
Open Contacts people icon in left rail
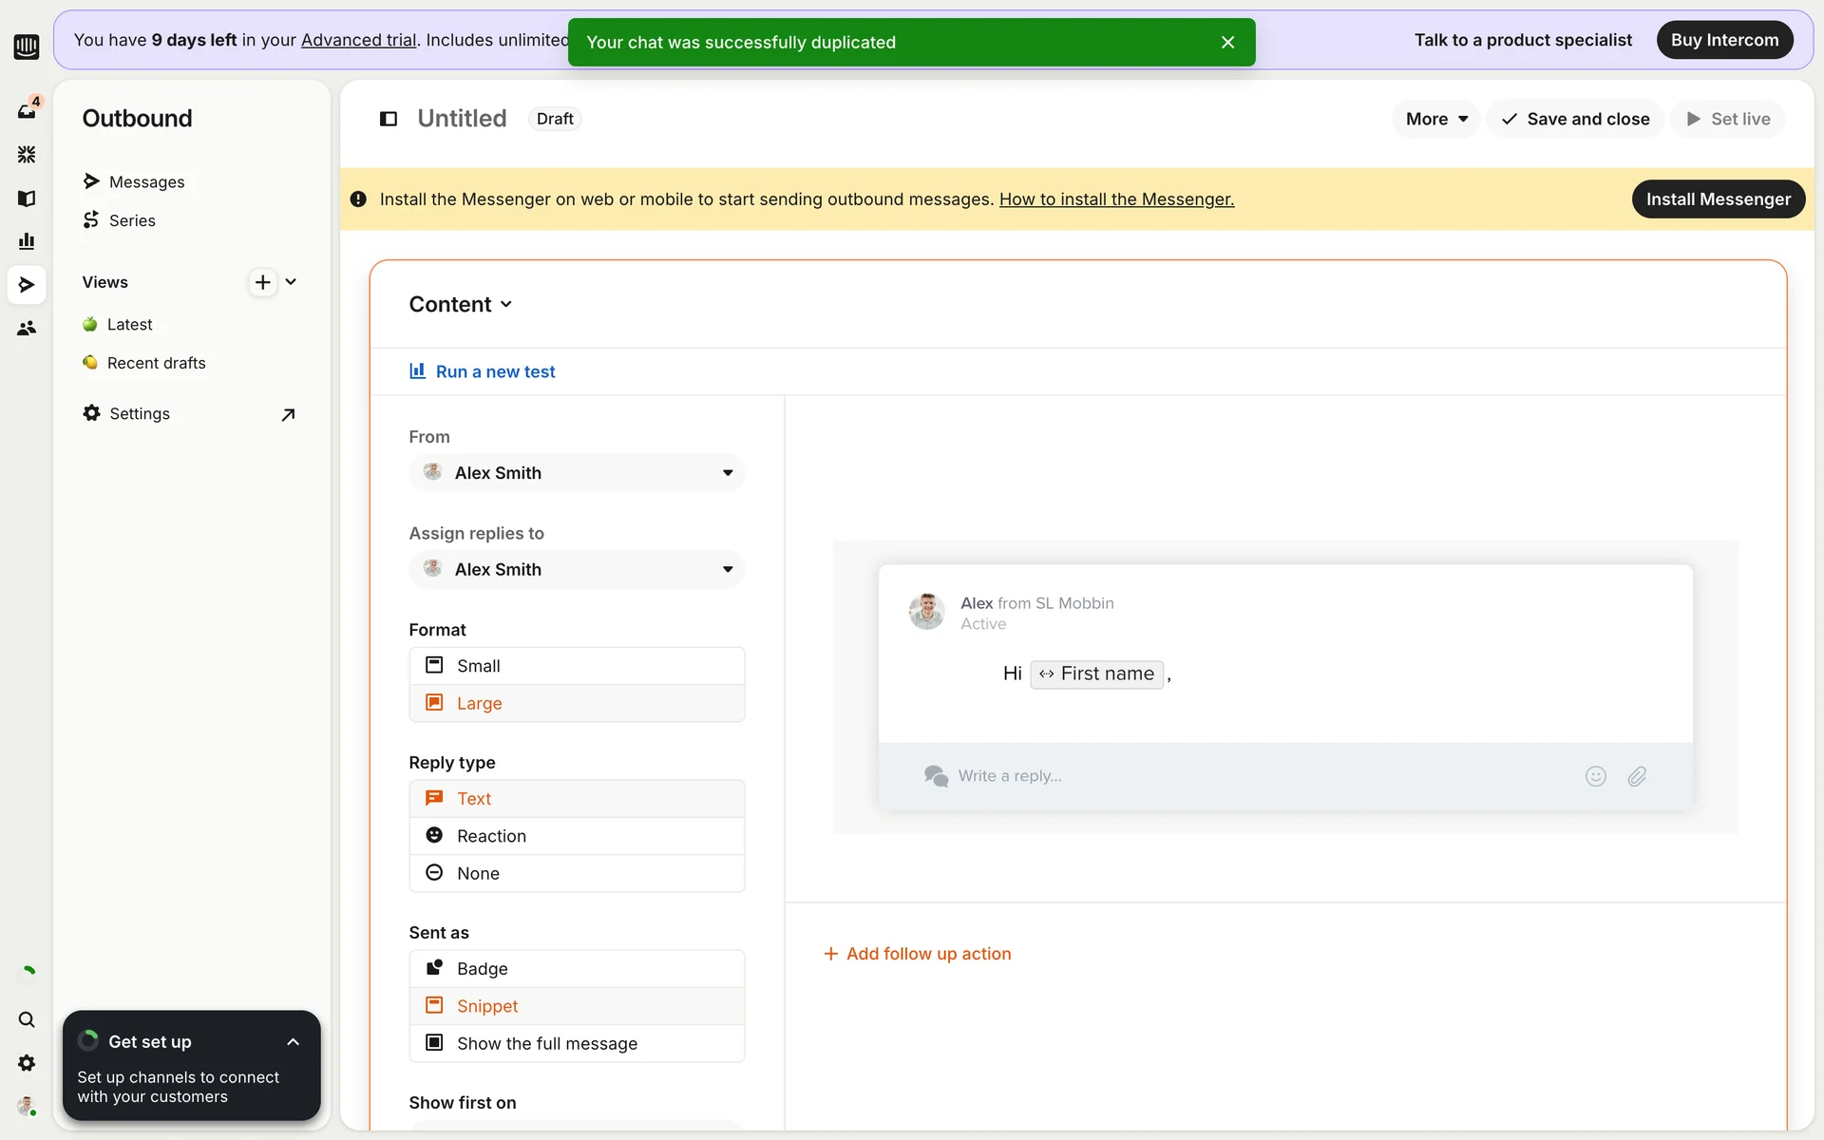coord(27,329)
